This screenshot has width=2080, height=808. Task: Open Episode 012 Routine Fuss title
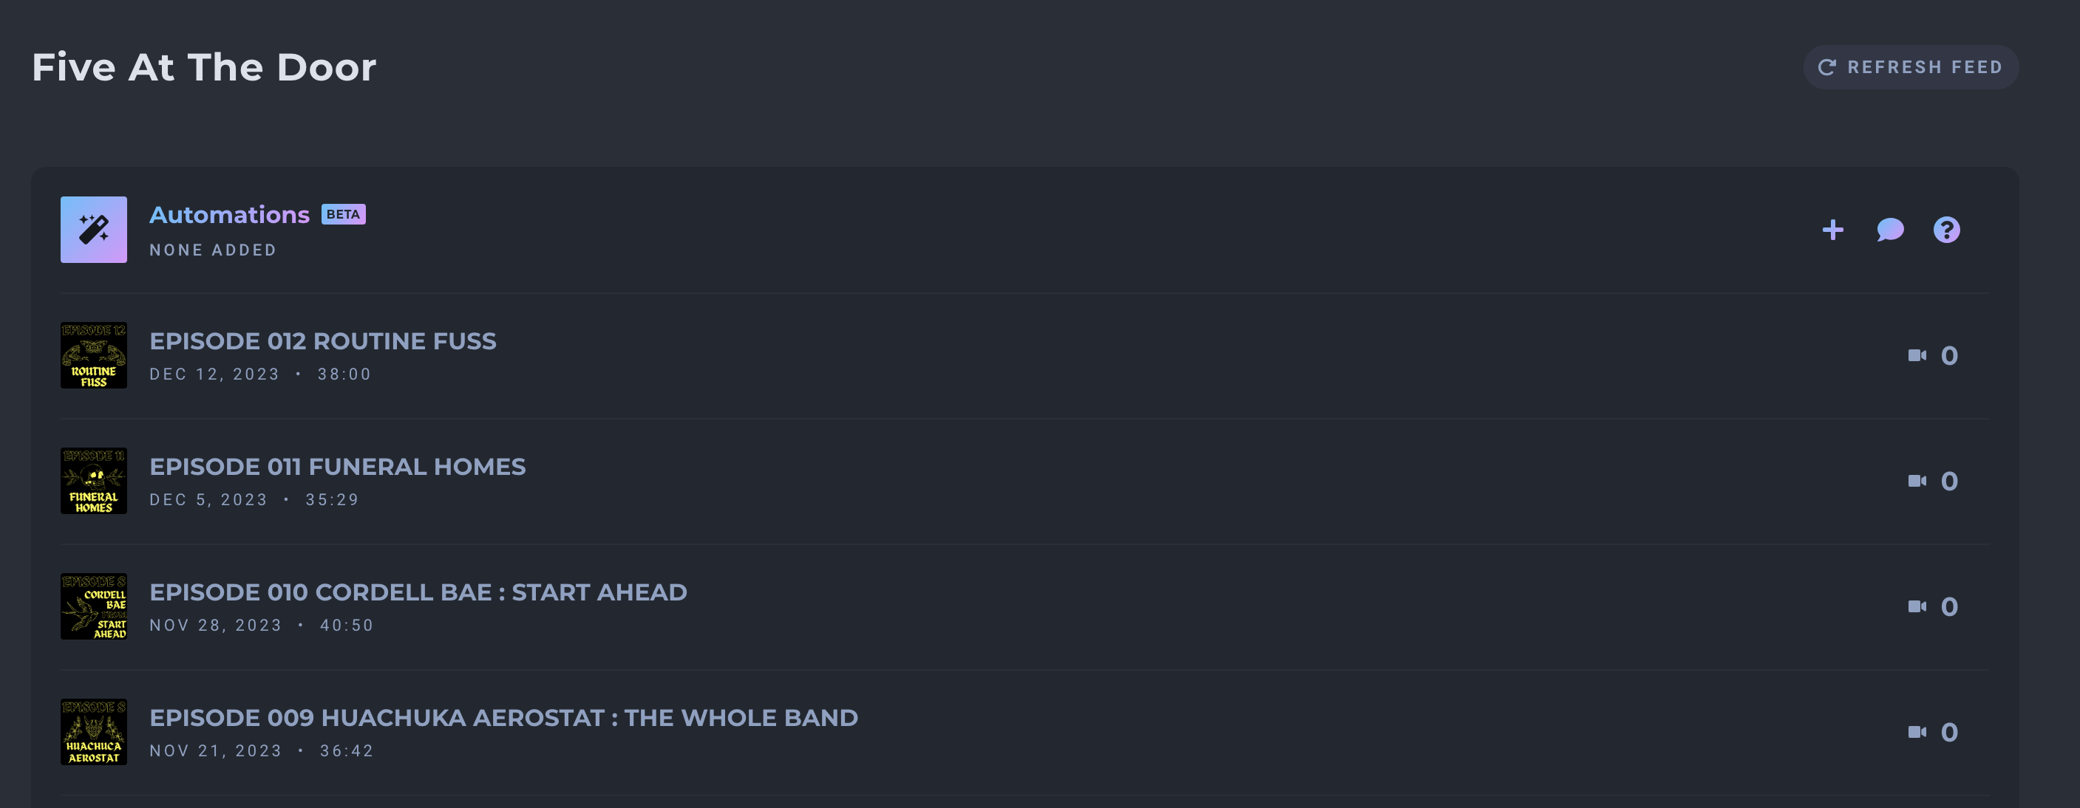[x=323, y=340]
